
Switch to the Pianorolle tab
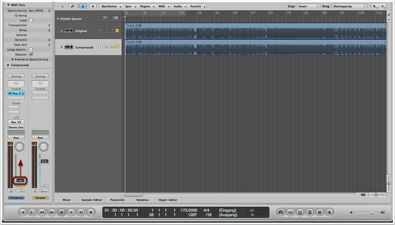117,200
